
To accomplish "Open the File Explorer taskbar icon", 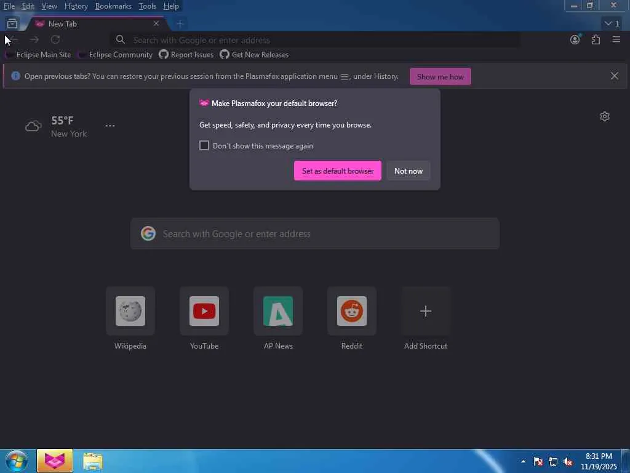I will (x=93, y=461).
